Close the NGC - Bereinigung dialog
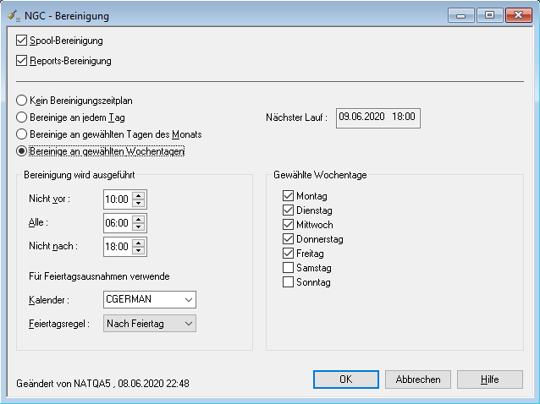Viewport: 540px width, 404px height. pos(519,15)
